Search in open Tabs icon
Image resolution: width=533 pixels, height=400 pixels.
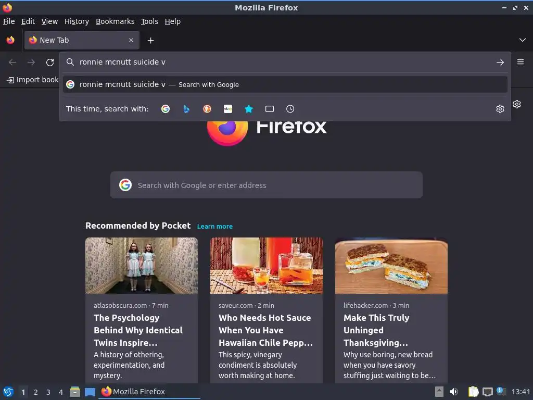[x=270, y=109]
